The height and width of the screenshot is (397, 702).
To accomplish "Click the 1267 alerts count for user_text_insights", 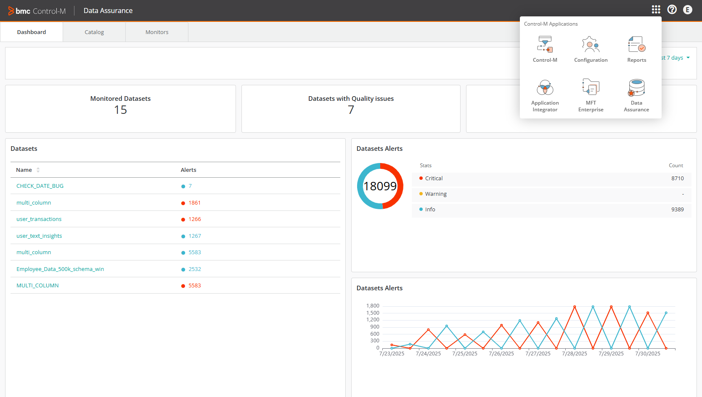I will (x=195, y=236).
